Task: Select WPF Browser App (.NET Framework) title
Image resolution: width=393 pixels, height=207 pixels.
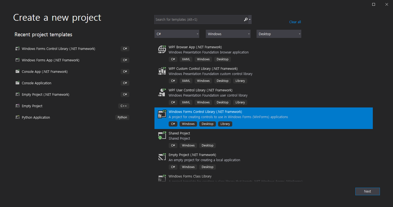Action: coord(195,47)
